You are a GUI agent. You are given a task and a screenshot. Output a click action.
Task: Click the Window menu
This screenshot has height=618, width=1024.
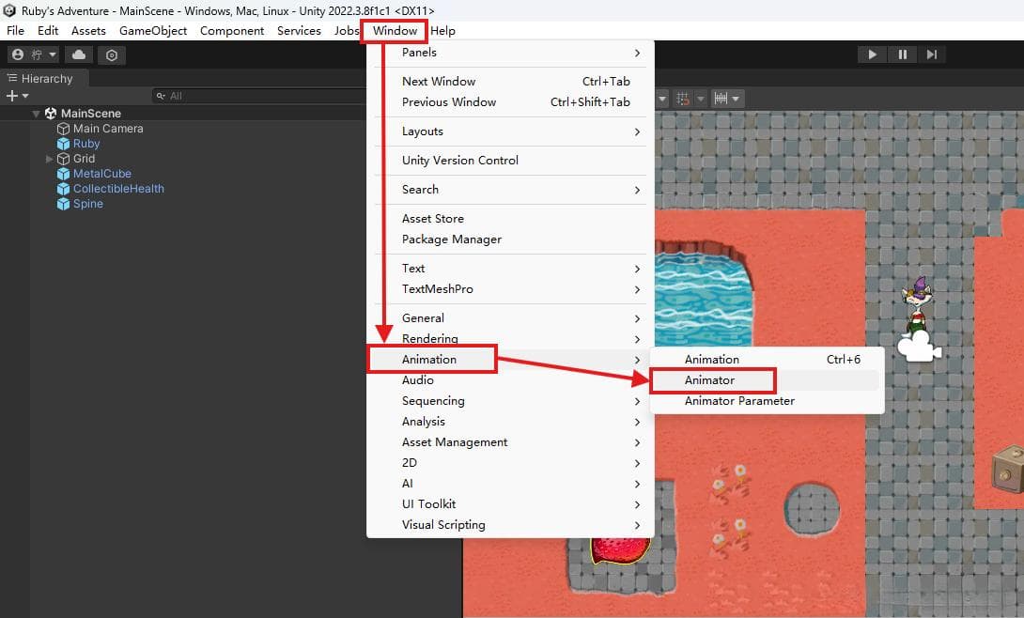click(x=395, y=31)
